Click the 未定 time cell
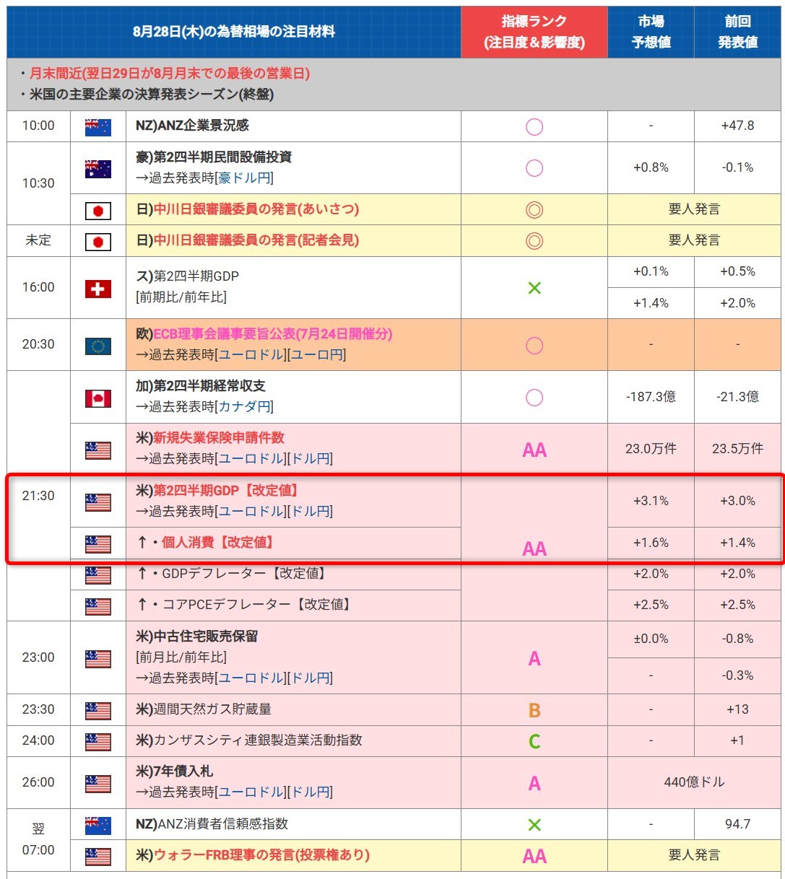Screen dimensions: 785x879 click(x=38, y=241)
